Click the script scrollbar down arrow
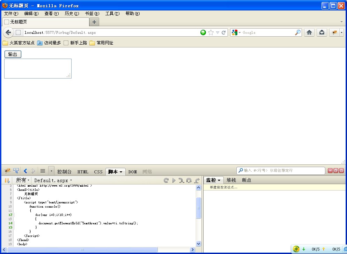The width and height of the screenshot is (347, 254). coord(199,244)
